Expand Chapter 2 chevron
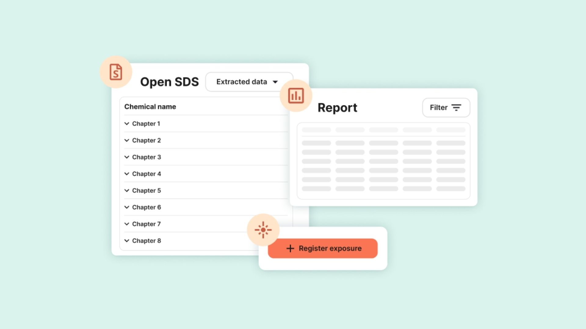Viewport: 586px width, 329px height. tap(127, 140)
